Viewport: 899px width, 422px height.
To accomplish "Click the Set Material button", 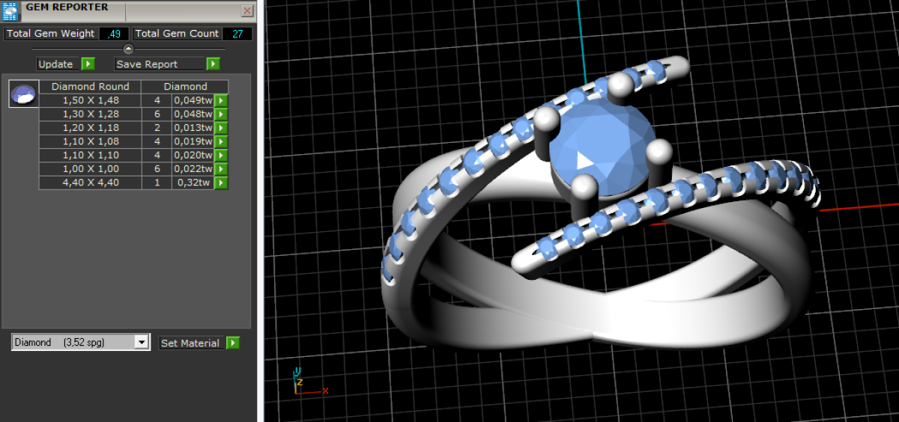I will (193, 343).
